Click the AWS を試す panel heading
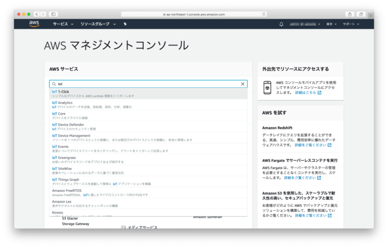 point(274,113)
